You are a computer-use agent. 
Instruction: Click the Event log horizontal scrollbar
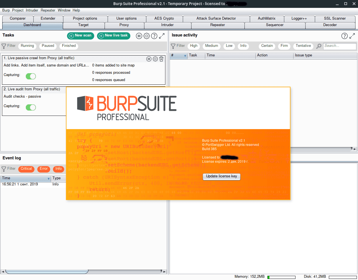pos(47,272)
